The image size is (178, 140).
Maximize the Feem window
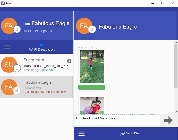(x=162, y=3)
